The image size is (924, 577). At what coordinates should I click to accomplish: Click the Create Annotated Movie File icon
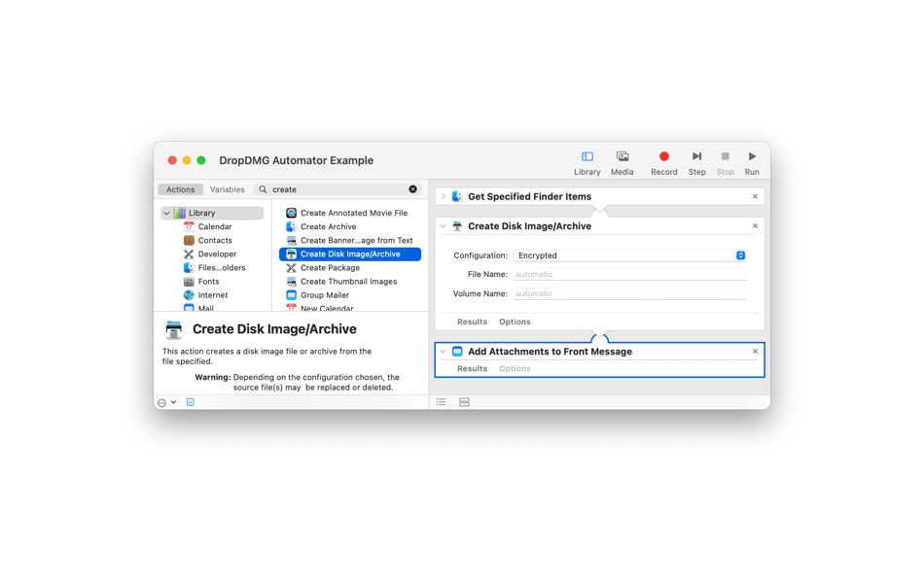[x=291, y=213]
